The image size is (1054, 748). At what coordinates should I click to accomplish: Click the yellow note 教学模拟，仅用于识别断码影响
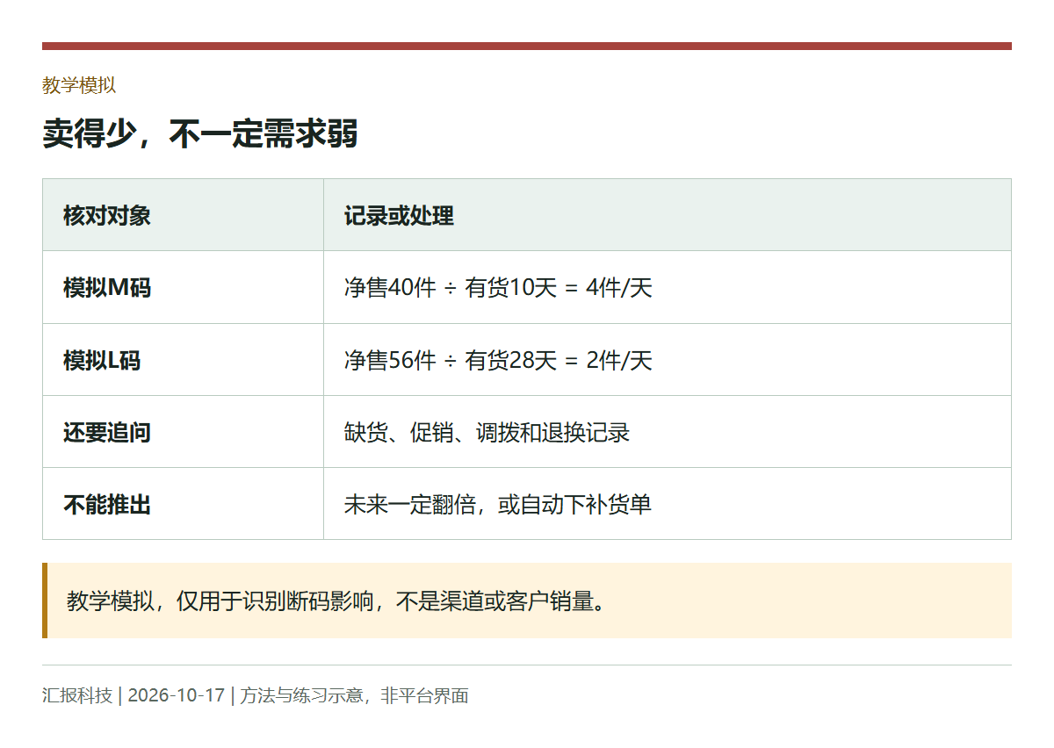pos(527,601)
